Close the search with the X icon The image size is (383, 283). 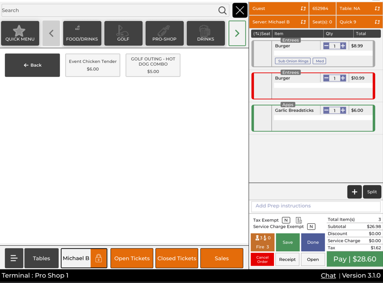tap(240, 10)
